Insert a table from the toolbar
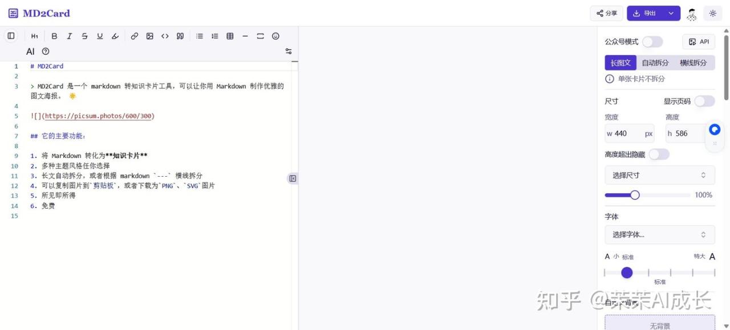 (230, 36)
